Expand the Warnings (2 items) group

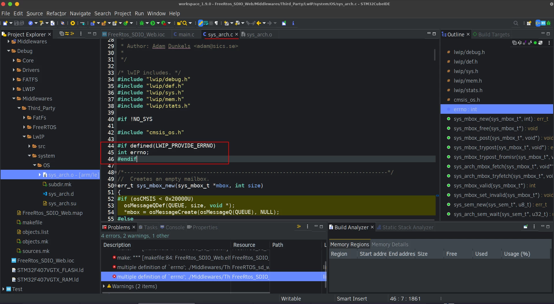click(x=104, y=286)
